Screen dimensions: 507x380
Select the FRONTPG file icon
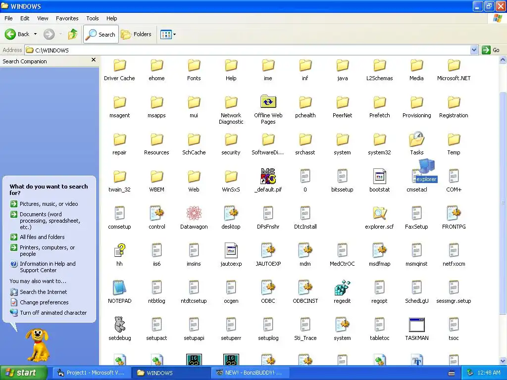454,213
